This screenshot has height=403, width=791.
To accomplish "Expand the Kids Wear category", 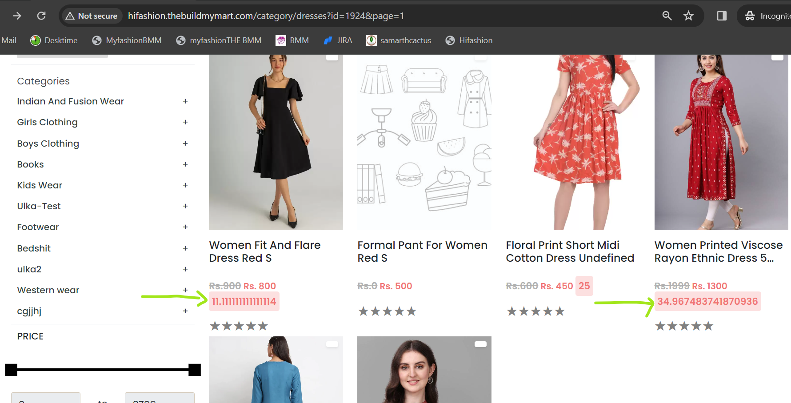I will 185,185.
